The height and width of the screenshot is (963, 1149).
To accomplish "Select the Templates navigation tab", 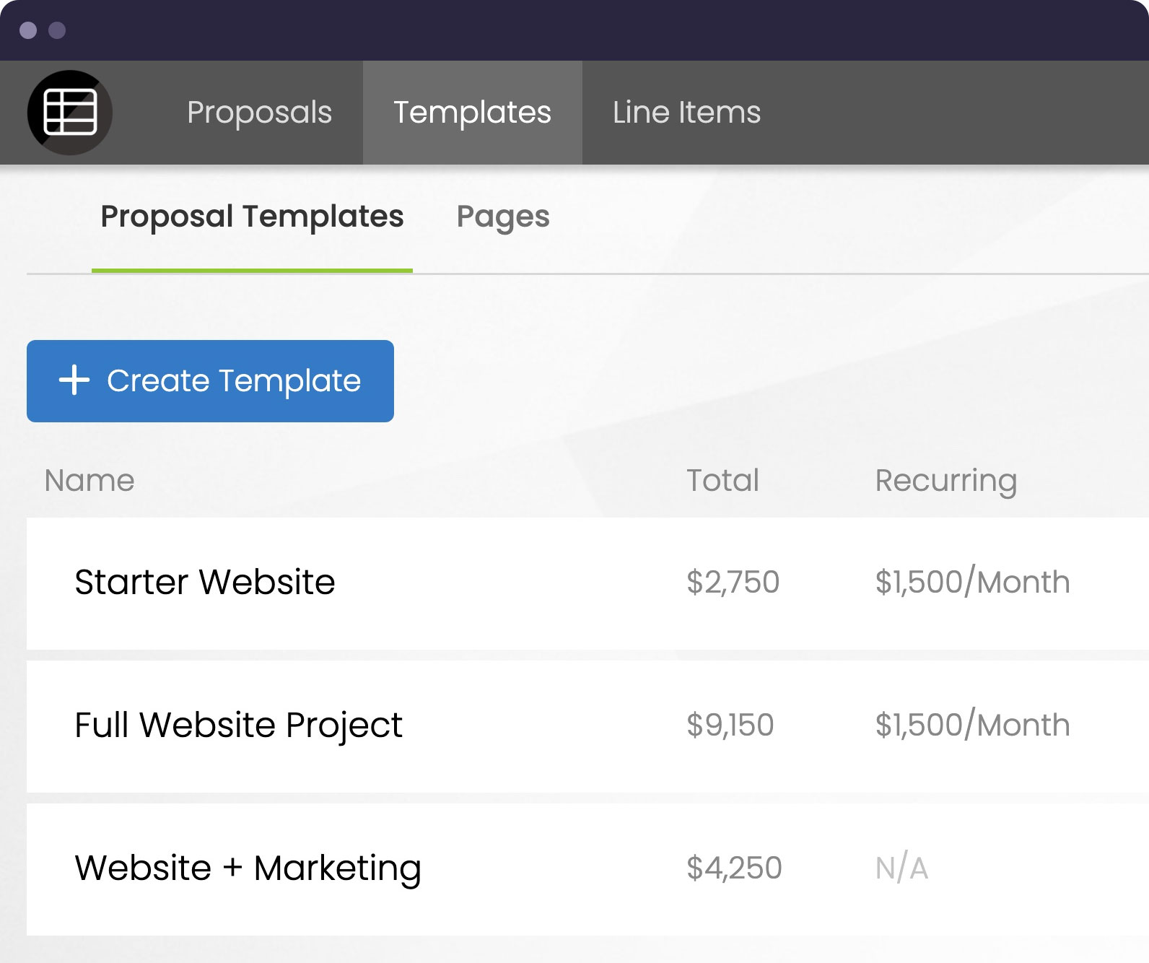I will tap(472, 112).
